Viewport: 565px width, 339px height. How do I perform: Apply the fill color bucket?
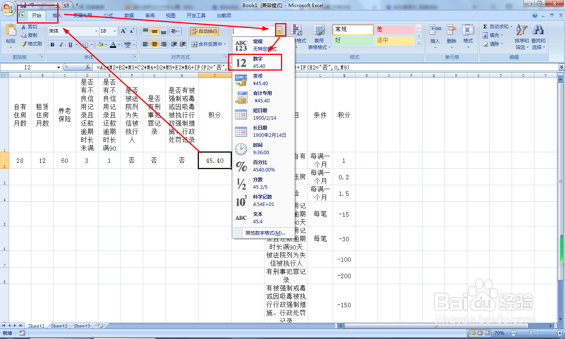(100, 45)
